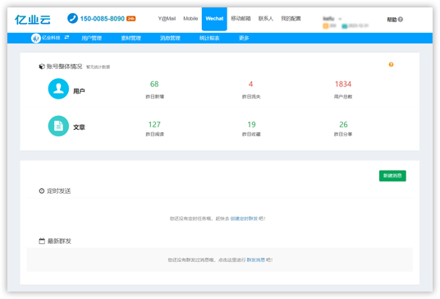Click the phone icon beside 150-0085-8090

[72, 19]
